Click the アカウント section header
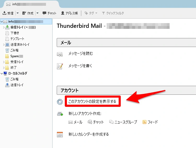Image resolution: width=196 pixels, height=148 pixels. click(126, 90)
